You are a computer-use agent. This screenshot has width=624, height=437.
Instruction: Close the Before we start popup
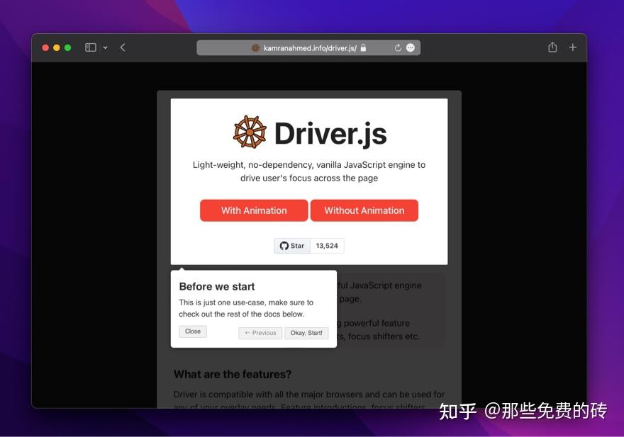(192, 331)
